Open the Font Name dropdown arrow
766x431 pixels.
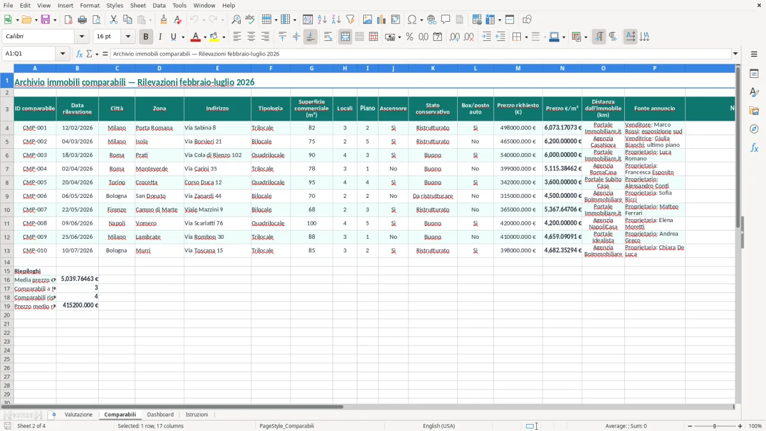[82, 37]
